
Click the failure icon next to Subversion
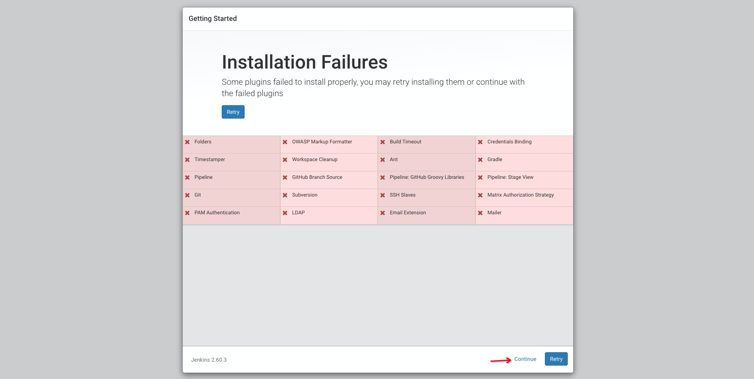[x=285, y=195]
